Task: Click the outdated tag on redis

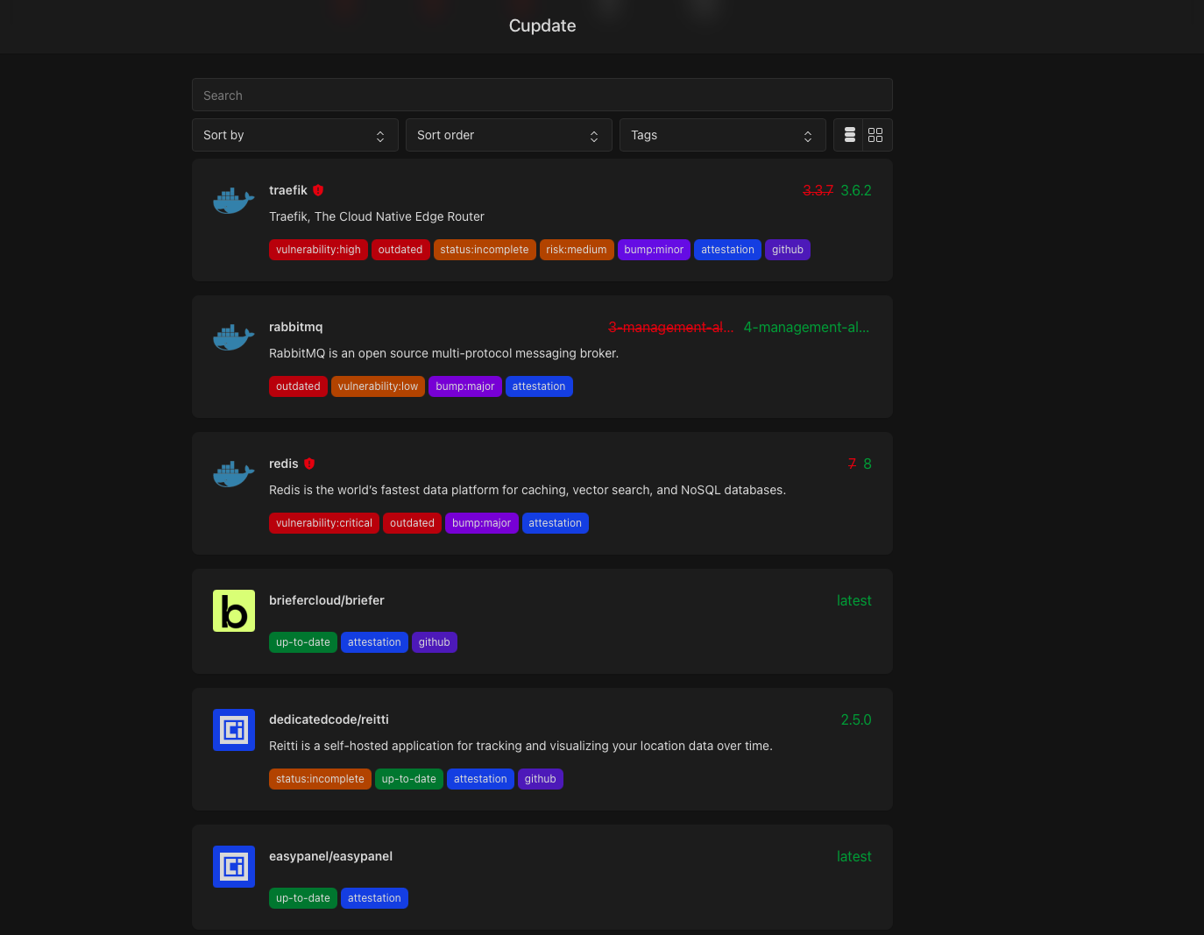Action: 412,523
